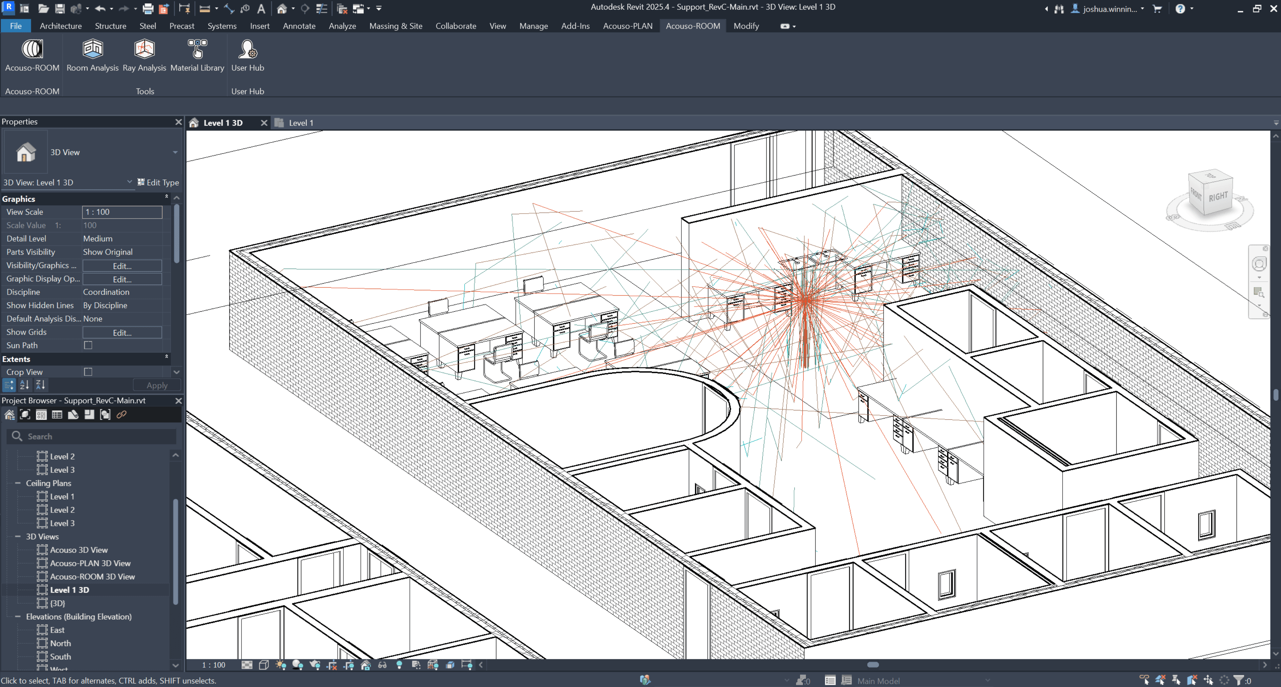Open the File menu

[15, 26]
